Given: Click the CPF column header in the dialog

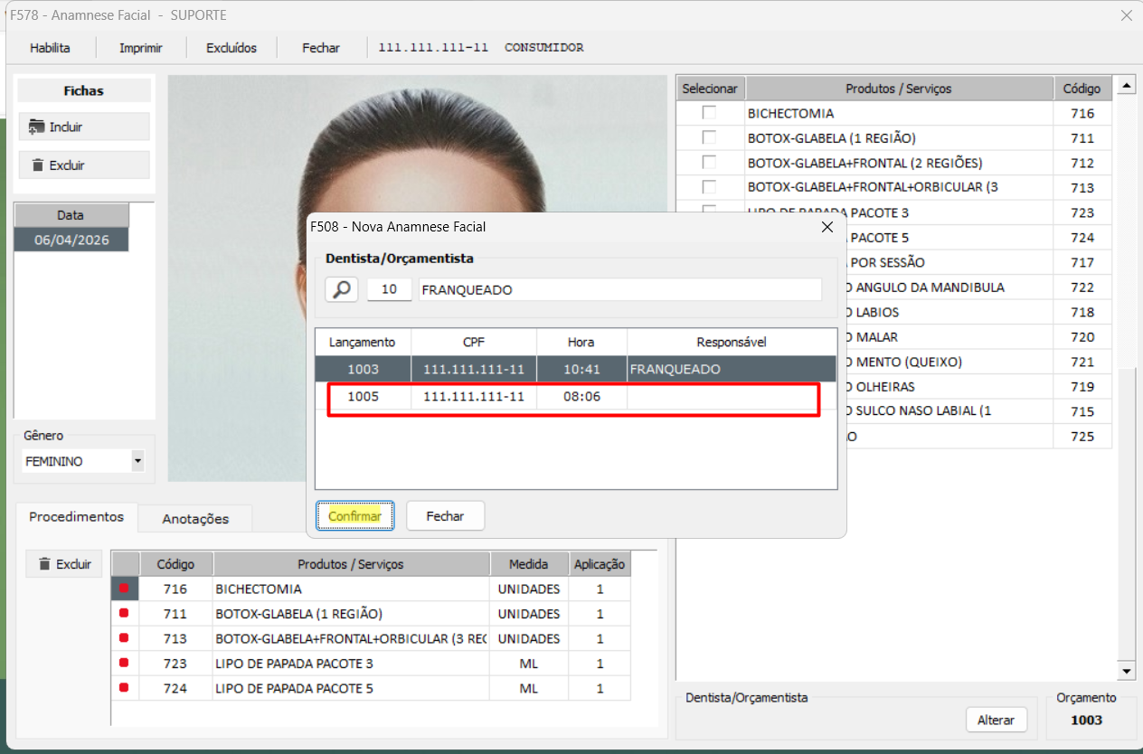Looking at the screenshot, I should pyautogui.click(x=474, y=342).
